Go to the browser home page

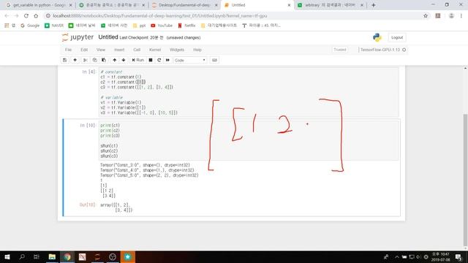36,16
